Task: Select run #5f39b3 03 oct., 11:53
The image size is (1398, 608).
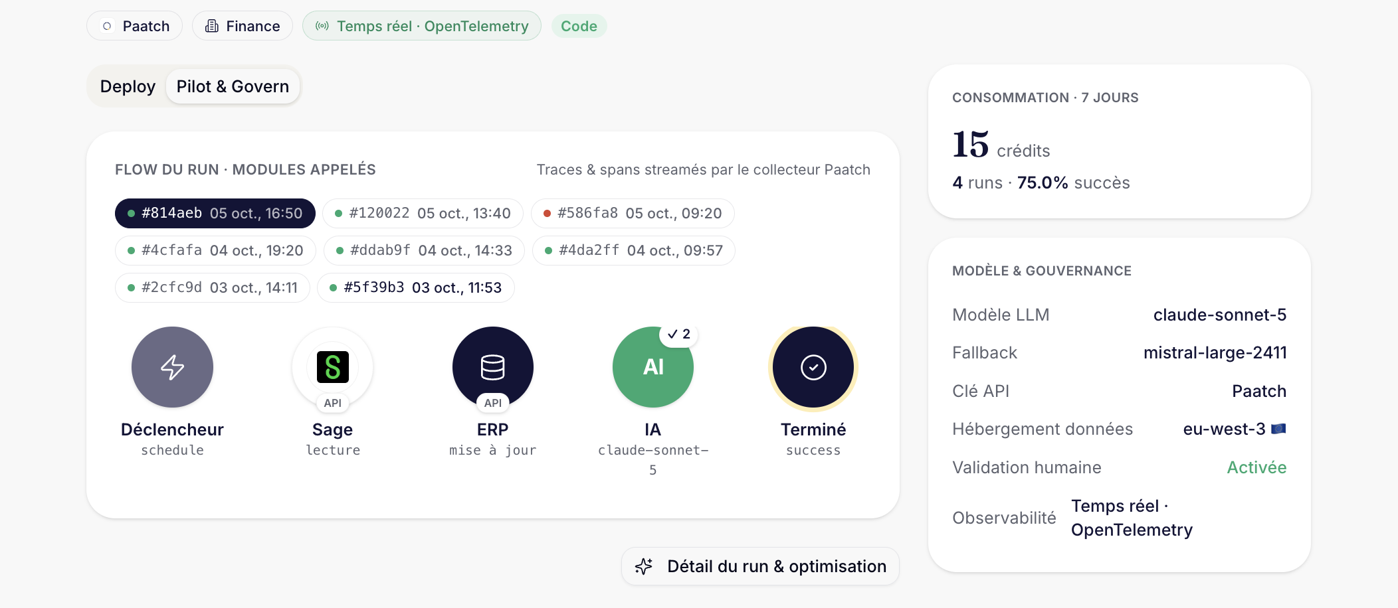Action: tap(416, 287)
